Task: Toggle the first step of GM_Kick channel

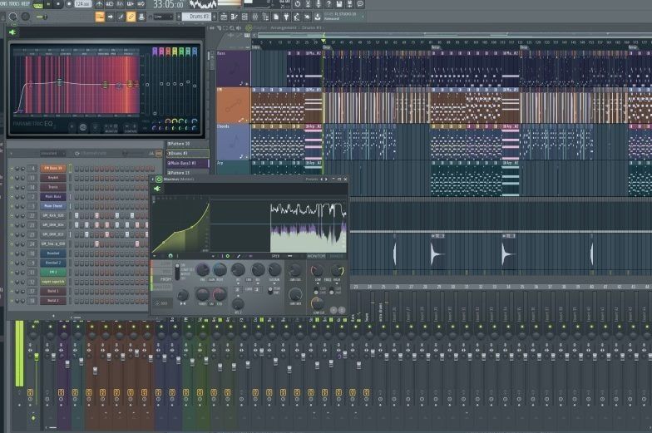Action: point(77,216)
